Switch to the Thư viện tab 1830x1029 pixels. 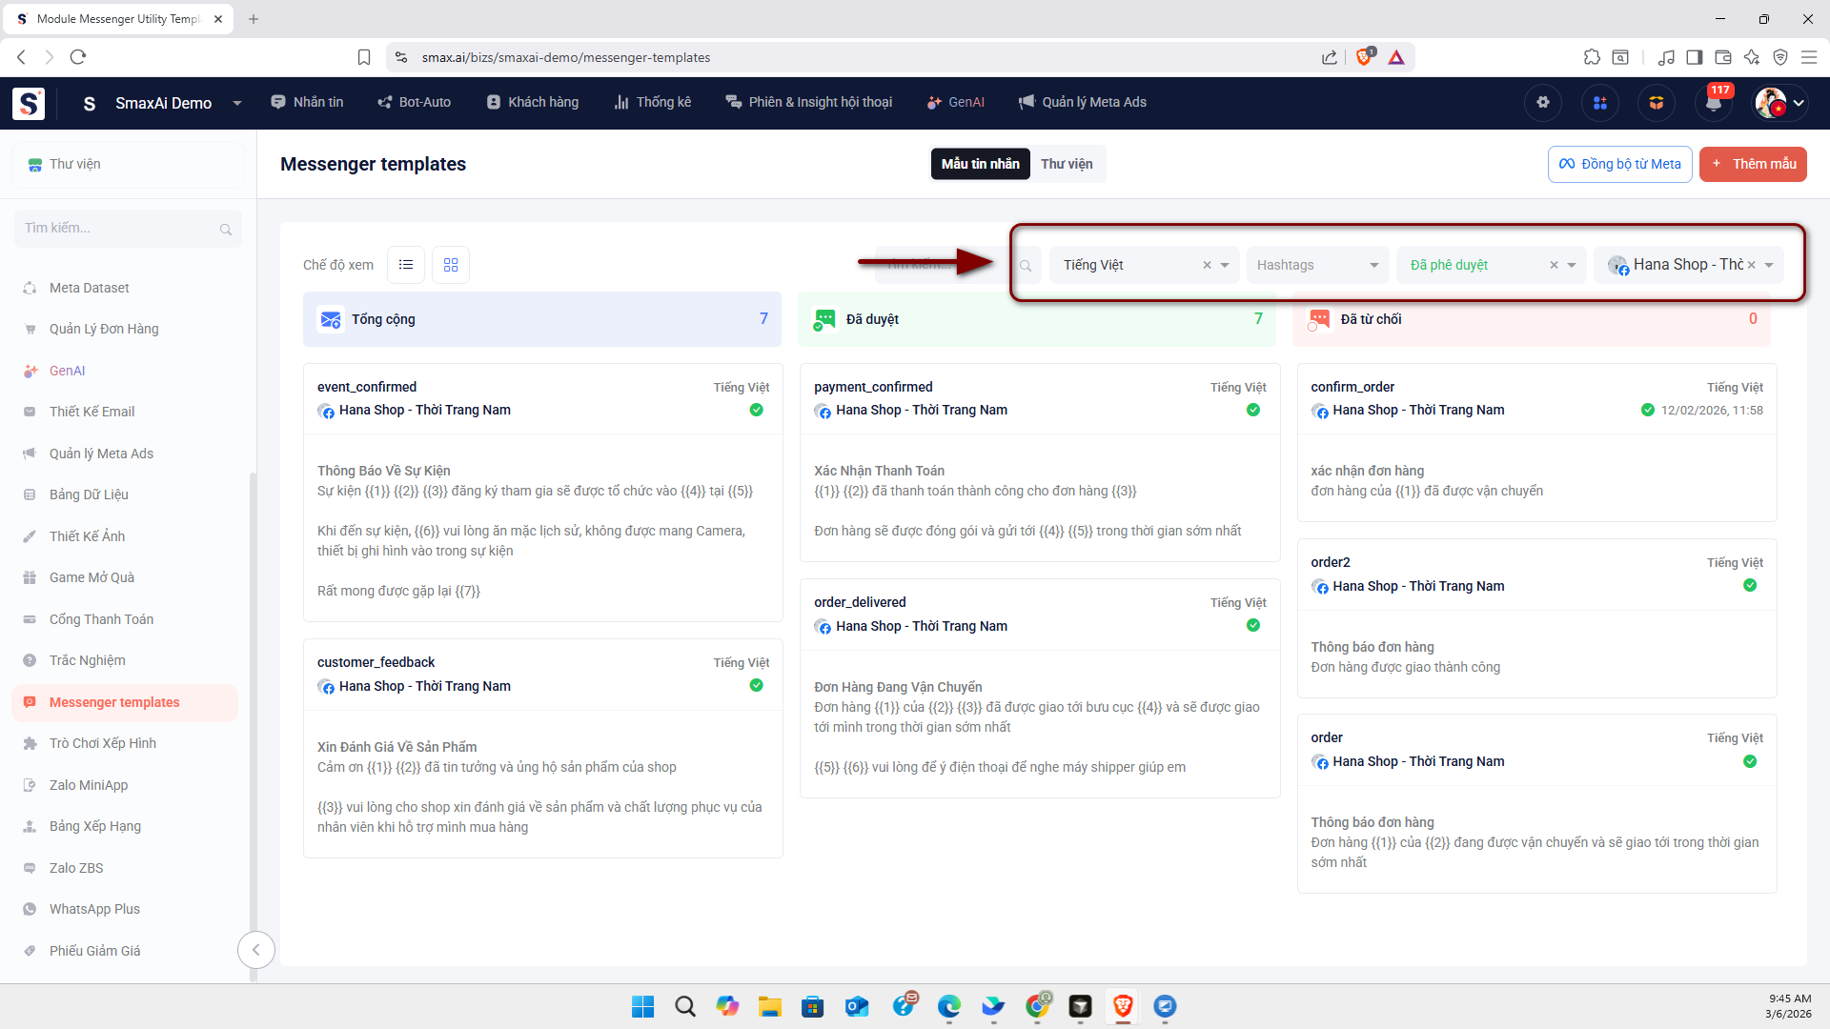pos(1067,164)
